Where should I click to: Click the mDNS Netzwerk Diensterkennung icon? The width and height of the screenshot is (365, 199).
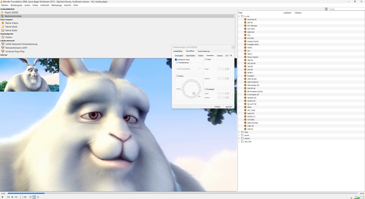[x=3, y=44]
